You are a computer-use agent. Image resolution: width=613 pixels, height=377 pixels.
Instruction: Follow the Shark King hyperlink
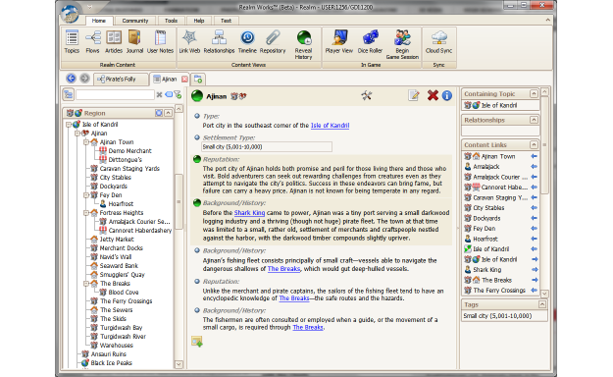(x=249, y=213)
